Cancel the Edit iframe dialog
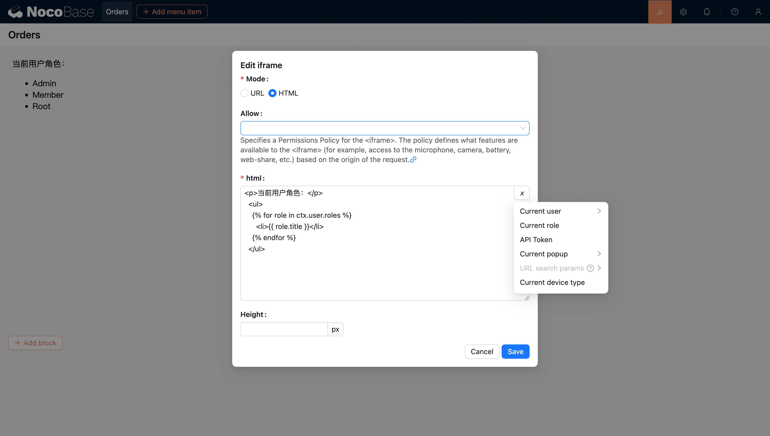770x436 pixels. coord(482,352)
